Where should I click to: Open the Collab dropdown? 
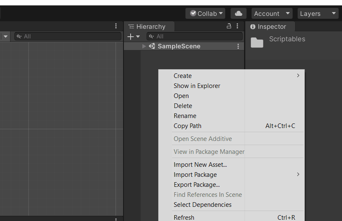point(205,13)
